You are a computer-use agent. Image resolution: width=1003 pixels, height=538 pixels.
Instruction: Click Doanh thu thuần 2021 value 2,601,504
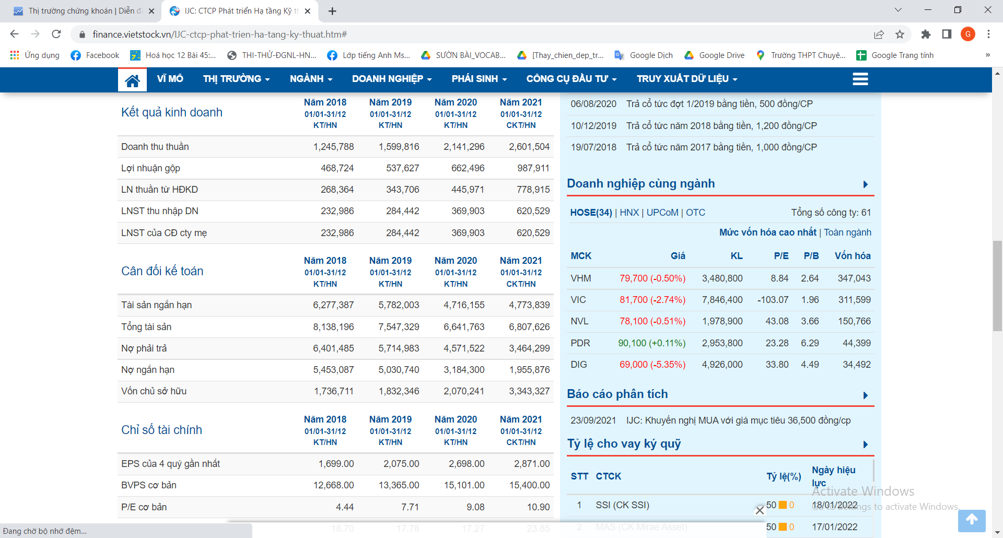point(529,147)
